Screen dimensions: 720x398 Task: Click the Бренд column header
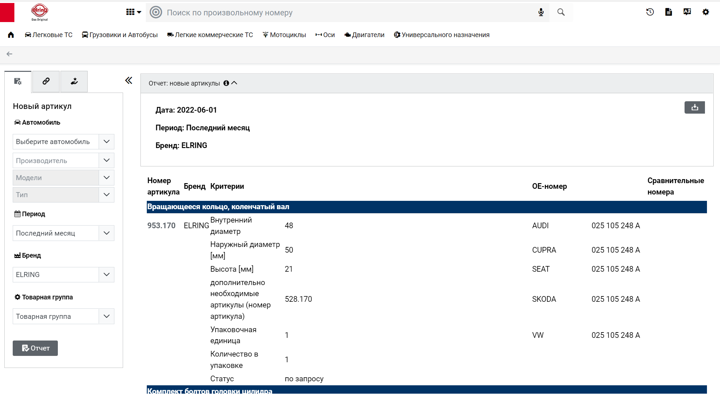[x=195, y=186]
